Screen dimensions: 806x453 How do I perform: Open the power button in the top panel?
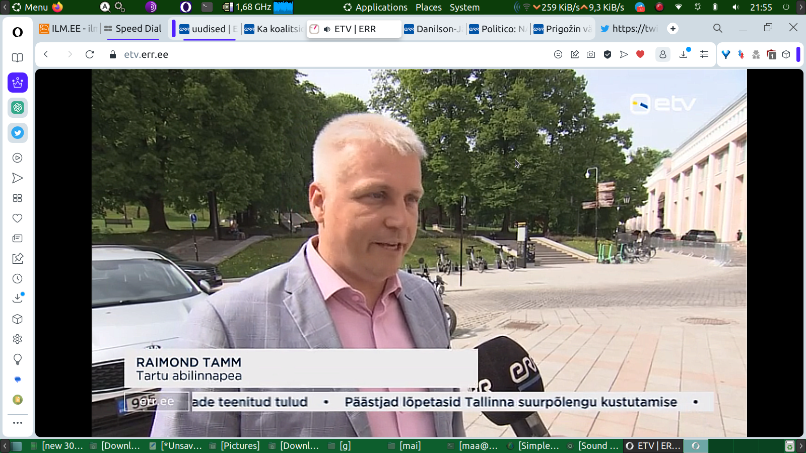pyautogui.click(x=786, y=7)
